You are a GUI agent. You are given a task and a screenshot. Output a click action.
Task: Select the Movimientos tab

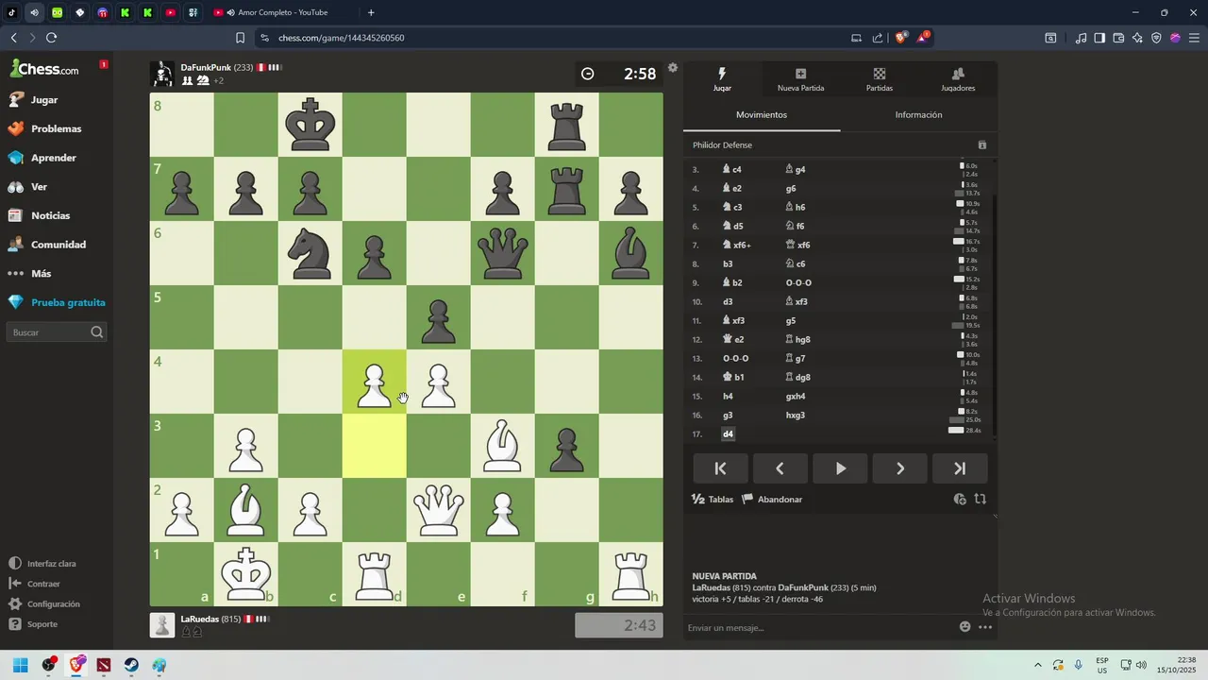pyautogui.click(x=762, y=114)
